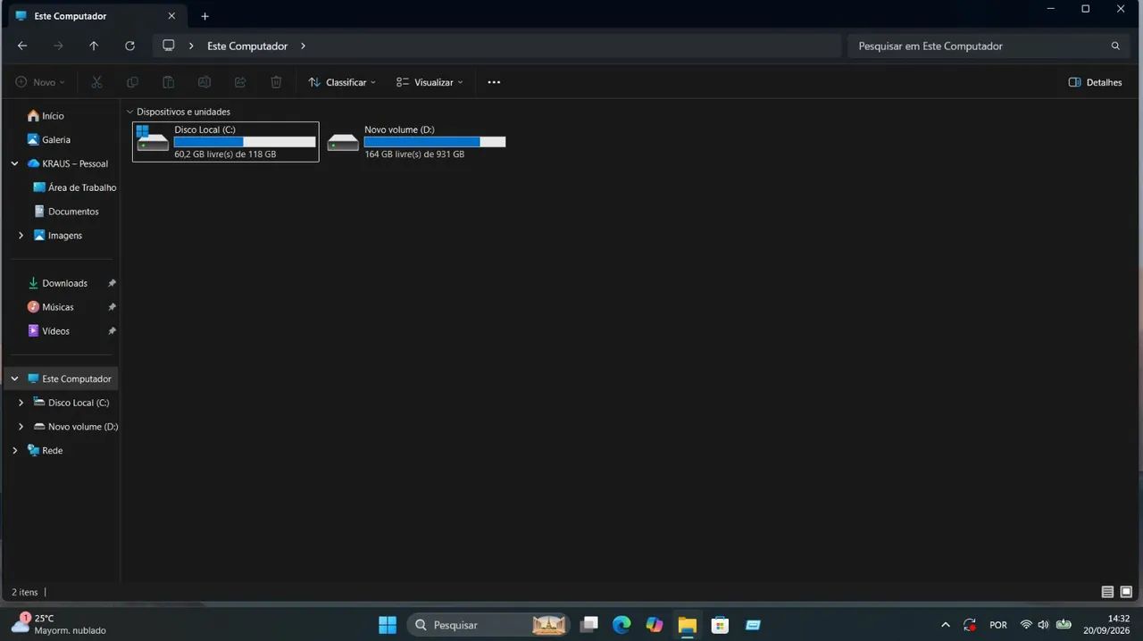Screen dimensions: 1143x641
Task: Click the Paste clipboard icon
Action: coord(168,82)
